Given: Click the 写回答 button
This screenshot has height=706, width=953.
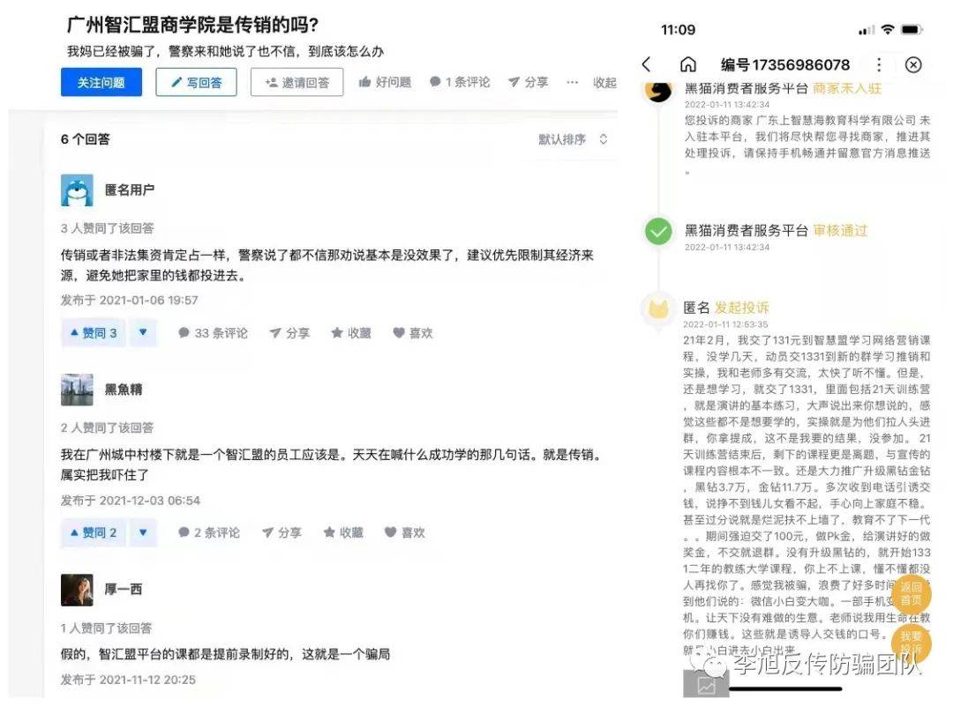Looking at the screenshot, I should (x=196, y=82).
